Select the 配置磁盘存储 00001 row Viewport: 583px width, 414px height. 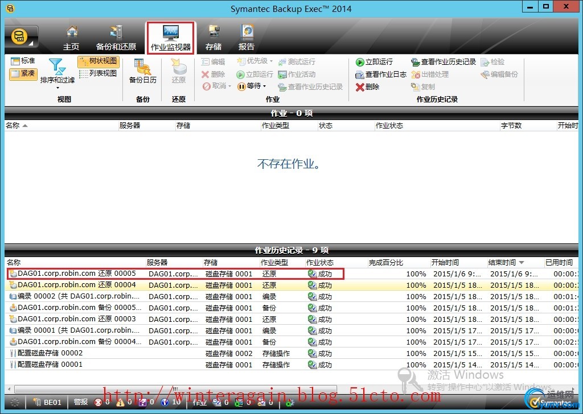(x=292, y=365)
